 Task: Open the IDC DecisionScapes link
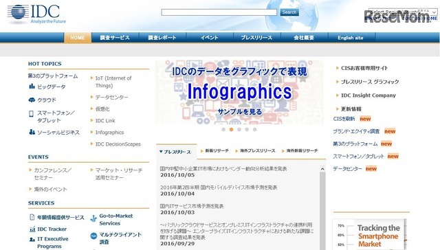[118, 144]
